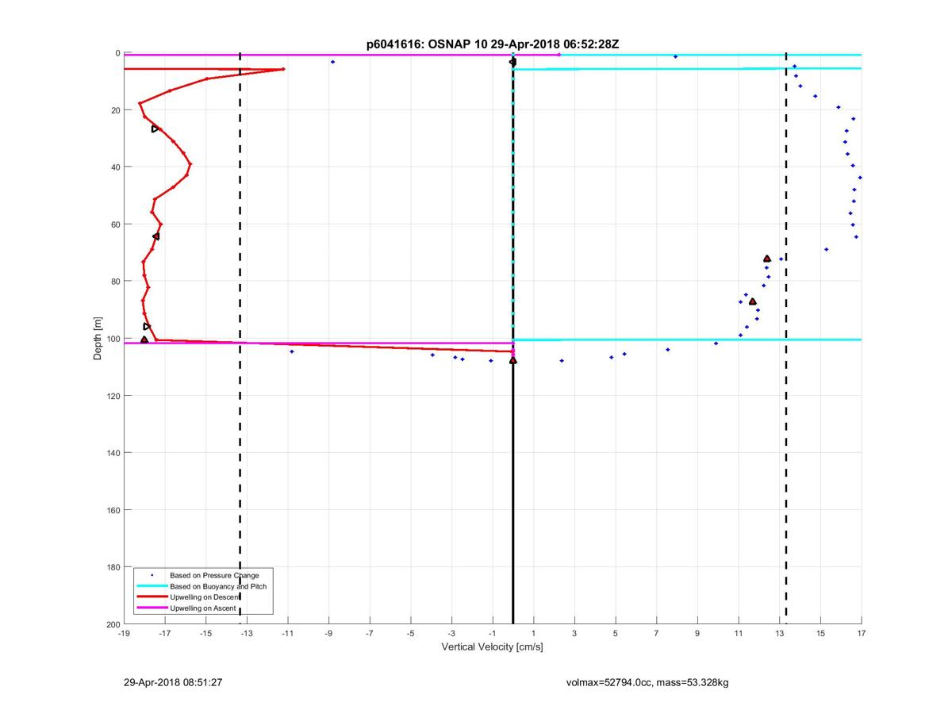Click x-axis tick label 17
Screen dimensions: 952x702
[862, 633]
